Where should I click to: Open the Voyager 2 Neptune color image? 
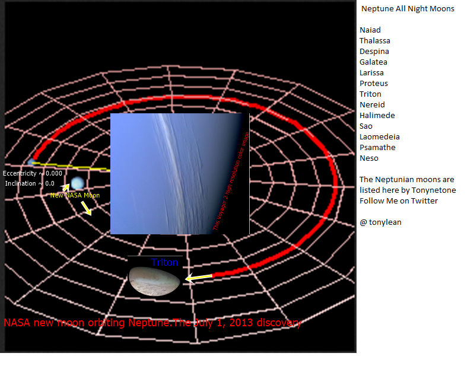(x=179, y=173)
